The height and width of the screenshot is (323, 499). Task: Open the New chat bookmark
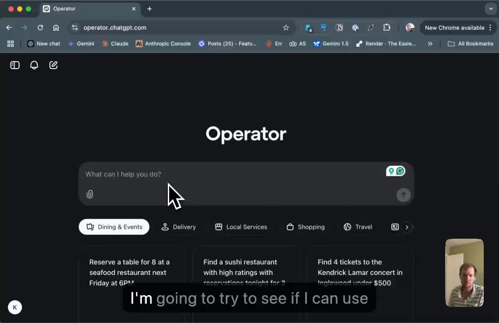44,44
